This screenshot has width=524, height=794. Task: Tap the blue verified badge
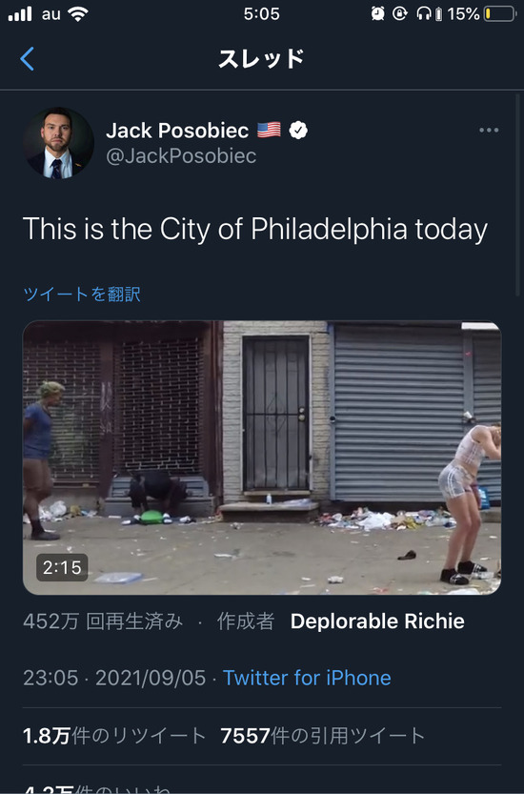tap(298, 131)
